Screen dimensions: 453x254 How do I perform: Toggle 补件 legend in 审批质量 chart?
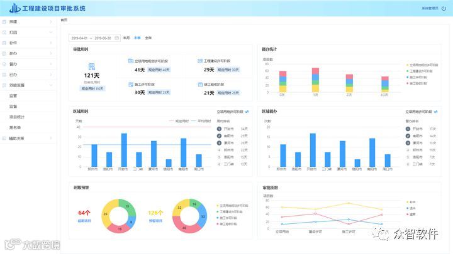(411, 202)
